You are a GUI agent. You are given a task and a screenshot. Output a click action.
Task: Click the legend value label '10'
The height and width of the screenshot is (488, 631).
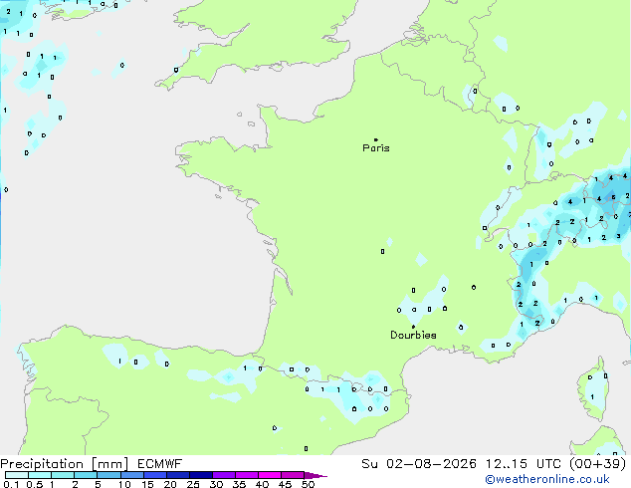click(124, 484)
